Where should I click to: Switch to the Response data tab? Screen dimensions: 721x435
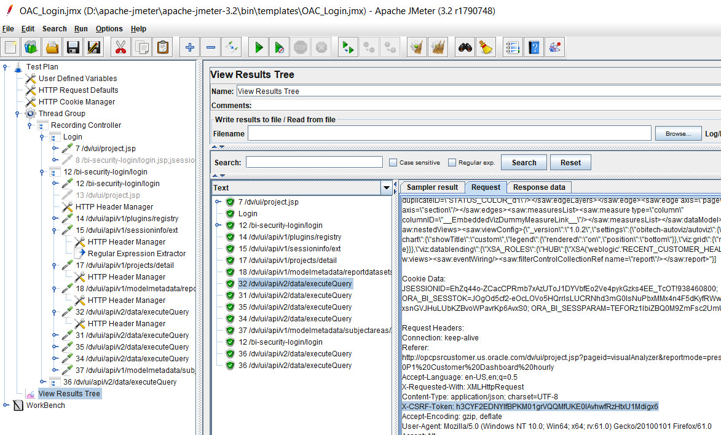click(x=539, y=187)
